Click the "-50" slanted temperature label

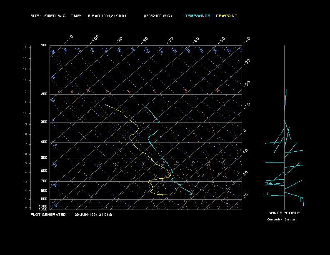(x=221, y=40)
